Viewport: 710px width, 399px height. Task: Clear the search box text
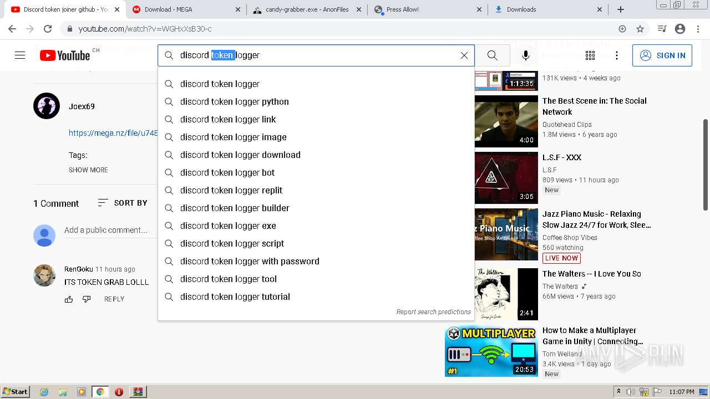(x=464, y=55)
